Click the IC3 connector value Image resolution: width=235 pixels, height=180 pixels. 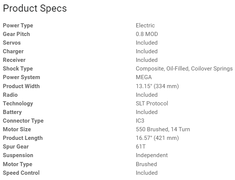[x=140, y=121]
